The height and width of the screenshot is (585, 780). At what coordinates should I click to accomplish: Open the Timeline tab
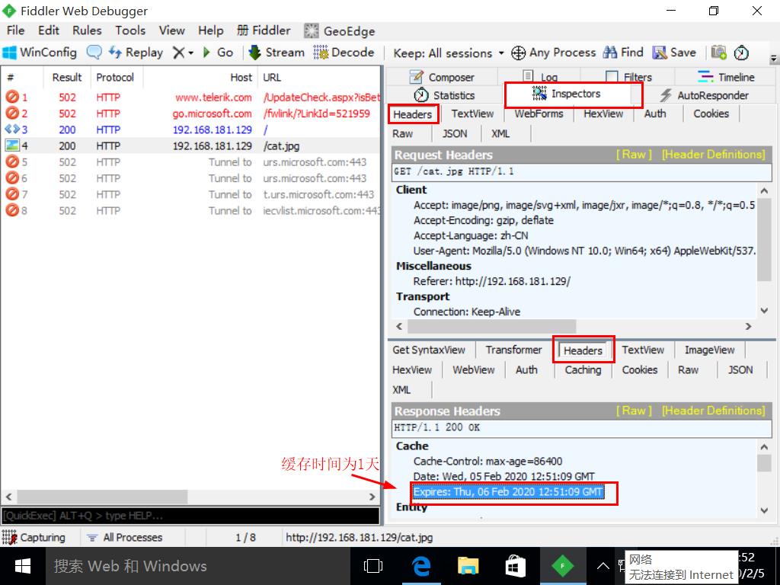726,77
